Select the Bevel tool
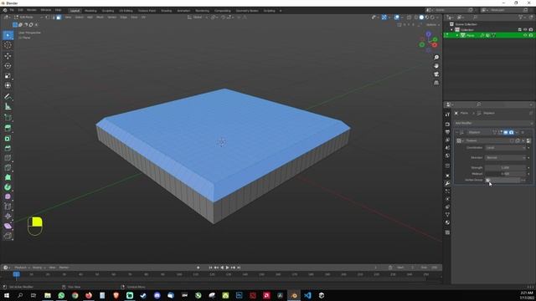The image size is (536, 301). point(8,148)
